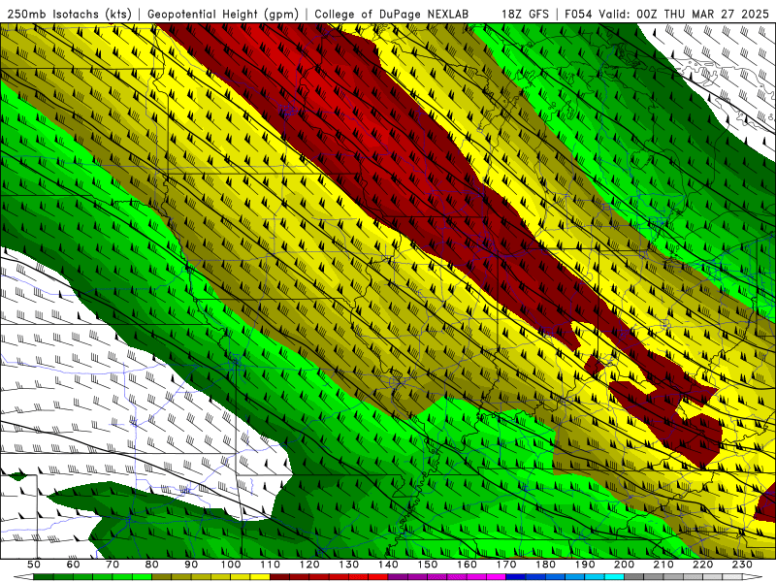
Task: Click the 130 tick label on the color bar
Action: coord(349,565)
